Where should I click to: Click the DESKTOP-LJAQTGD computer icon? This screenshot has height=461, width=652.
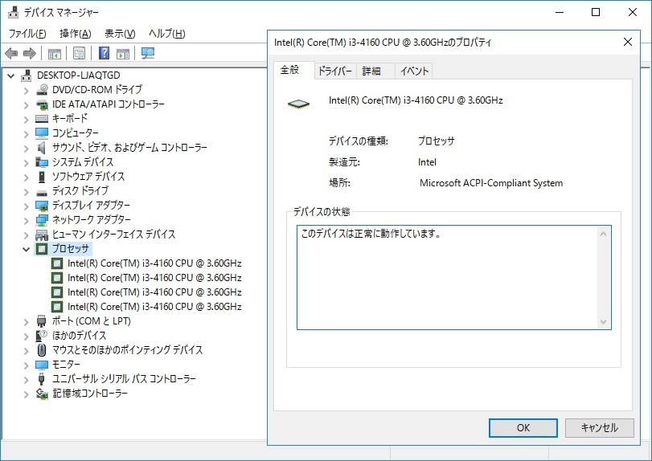click(27, 75)
